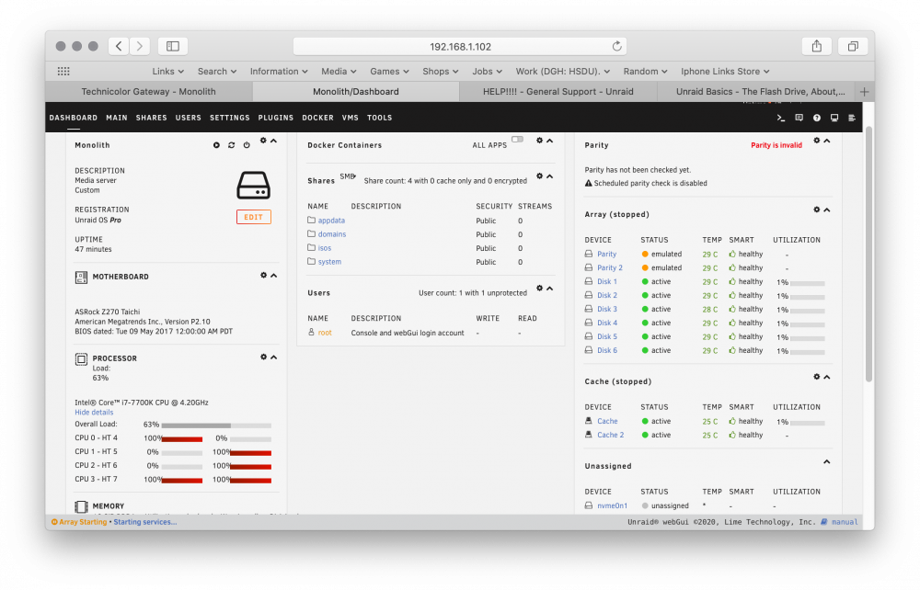Reload the page with the refresh icon
This screenshot has height=590, width=920.
[x=616, y=46]
